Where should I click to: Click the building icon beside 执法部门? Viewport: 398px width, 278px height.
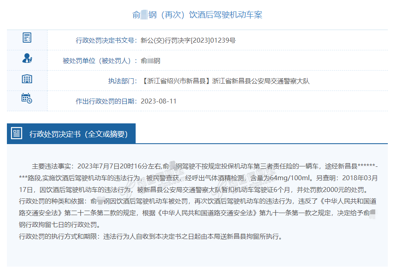(27, 79)
